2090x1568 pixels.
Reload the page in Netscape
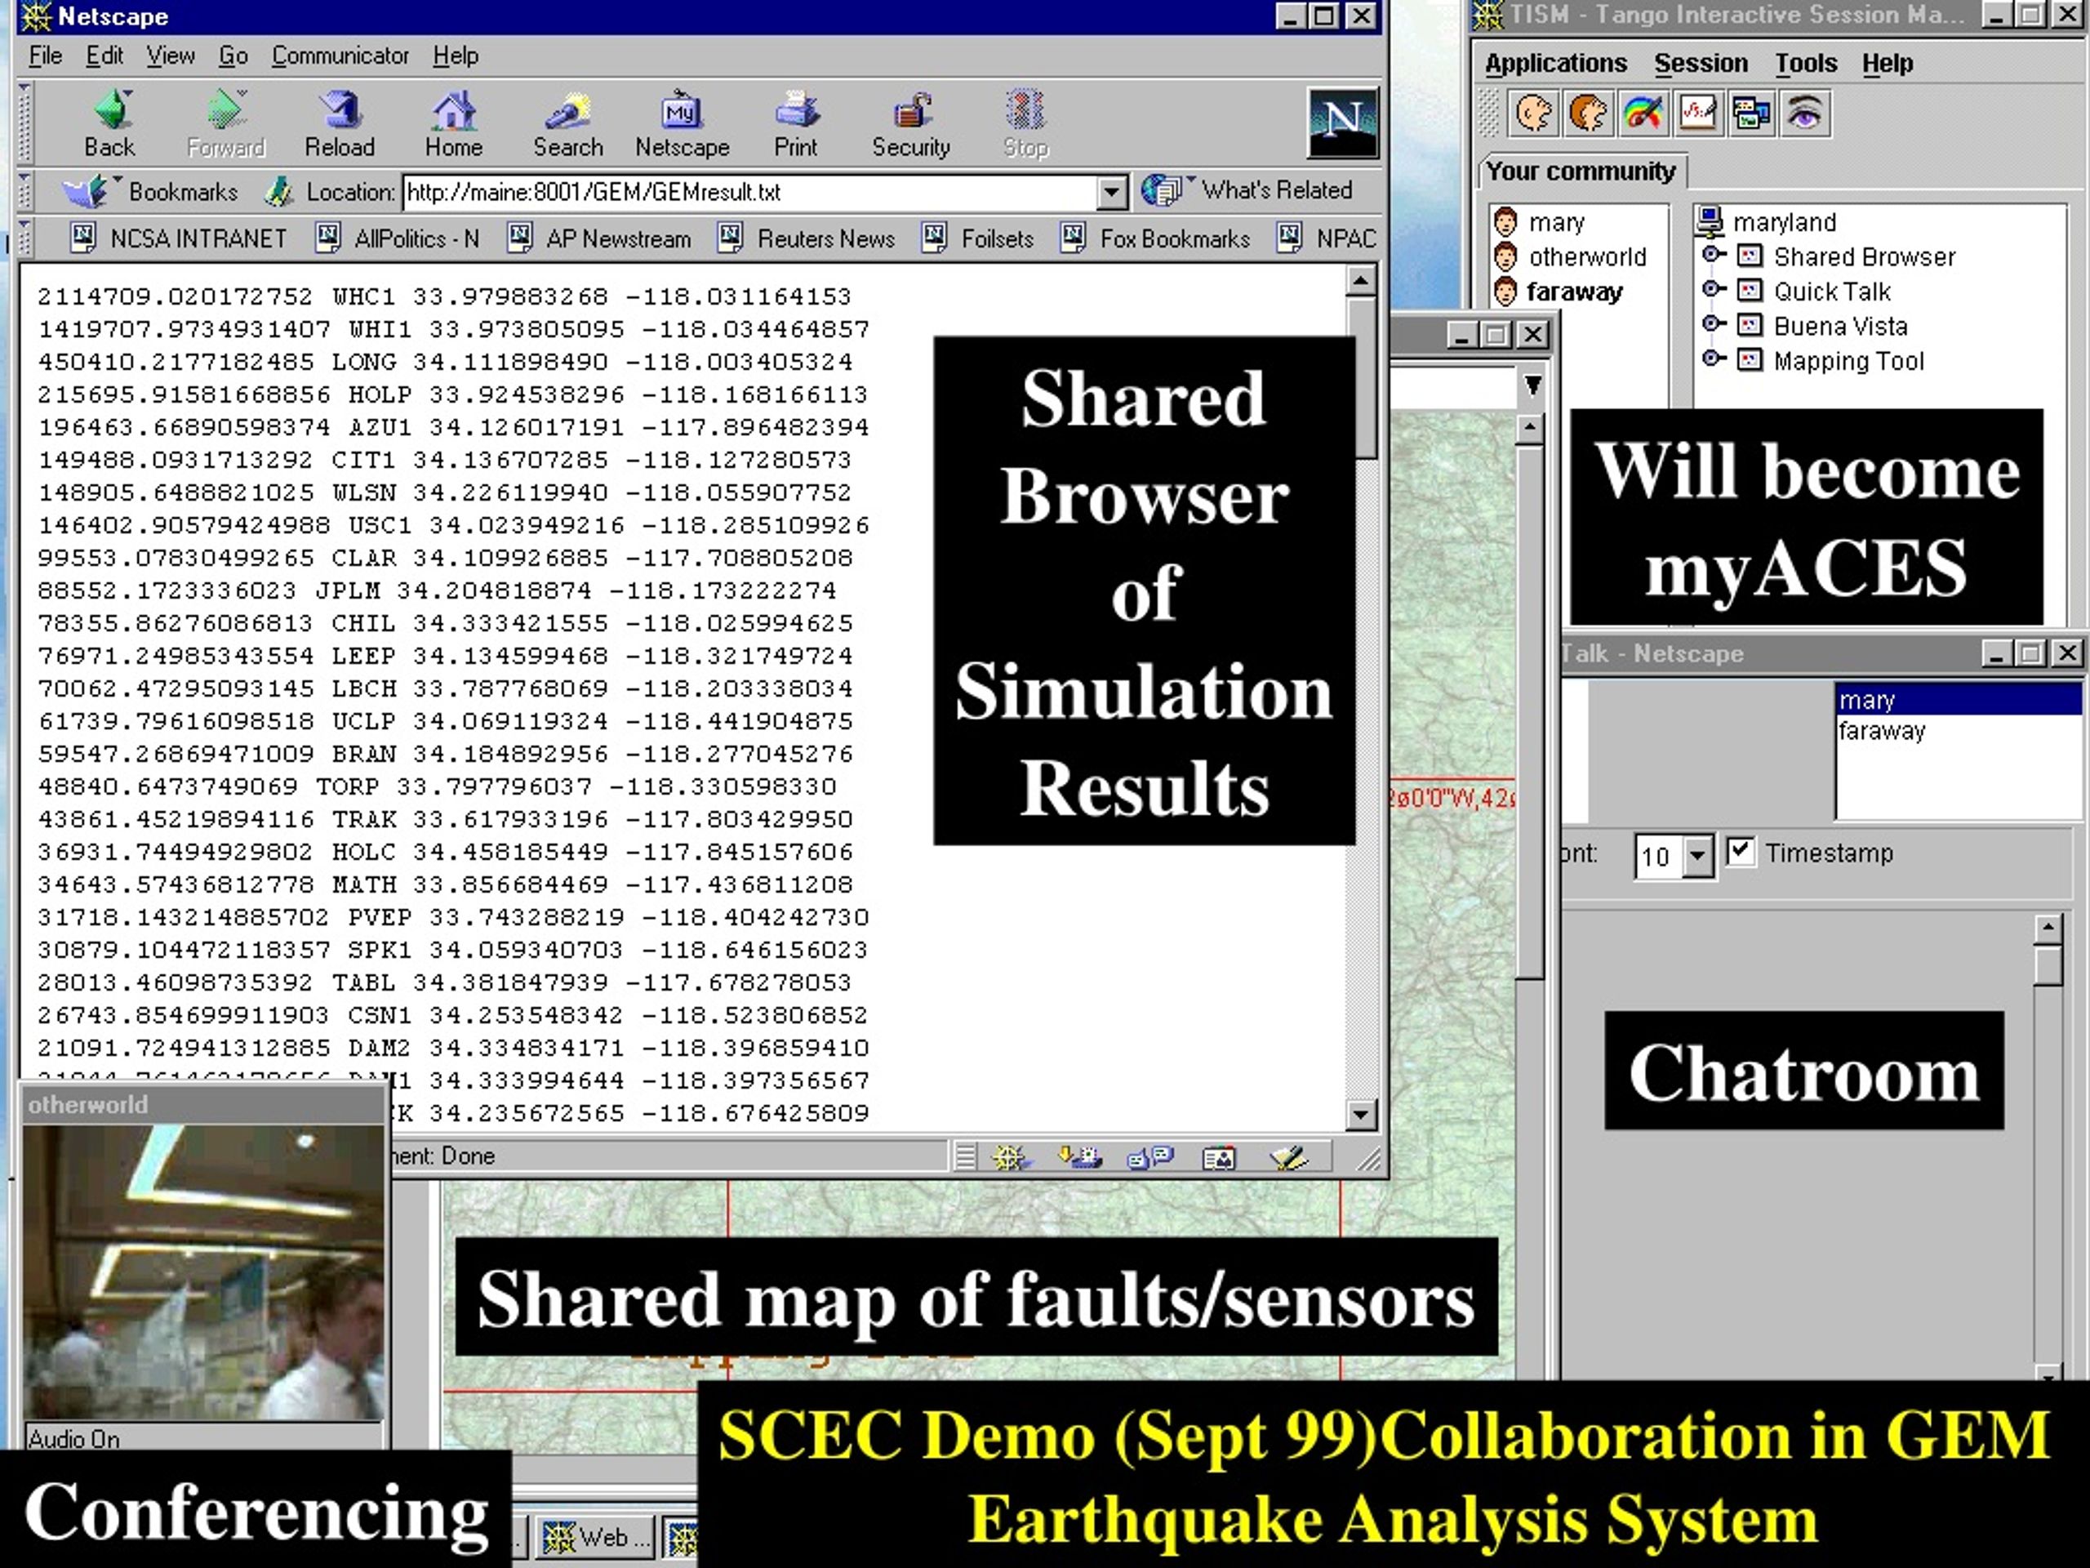pyautogui.click(x=340, y=122)
